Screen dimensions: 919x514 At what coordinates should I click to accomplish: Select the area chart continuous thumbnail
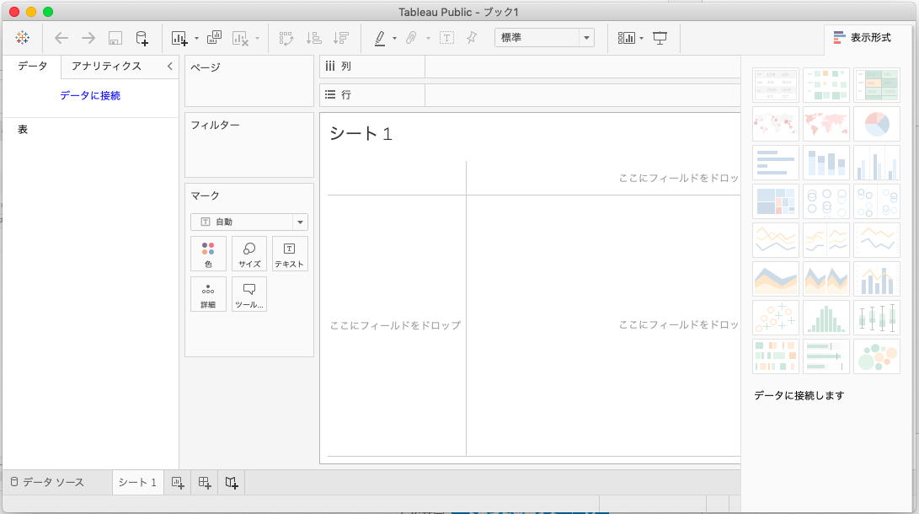776,278
